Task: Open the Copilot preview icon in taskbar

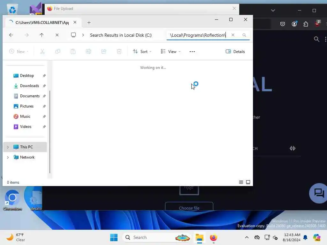Action: pyautogui.click(x=316, y=237)
